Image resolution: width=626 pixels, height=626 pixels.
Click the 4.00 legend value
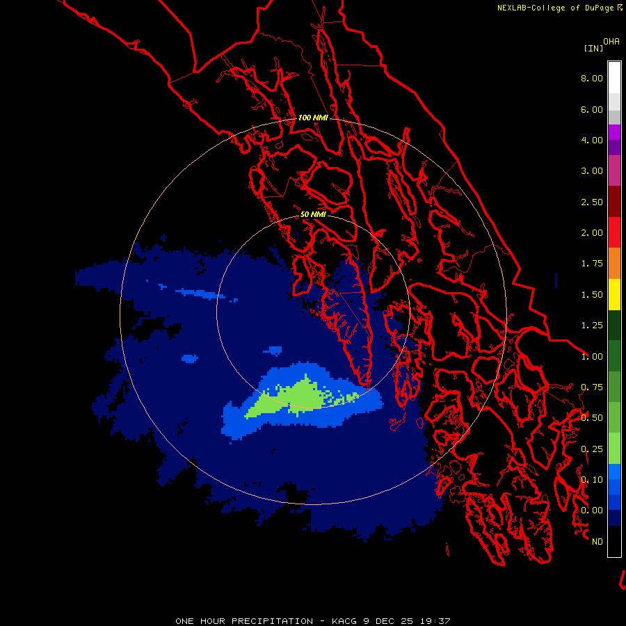(592, 140)
